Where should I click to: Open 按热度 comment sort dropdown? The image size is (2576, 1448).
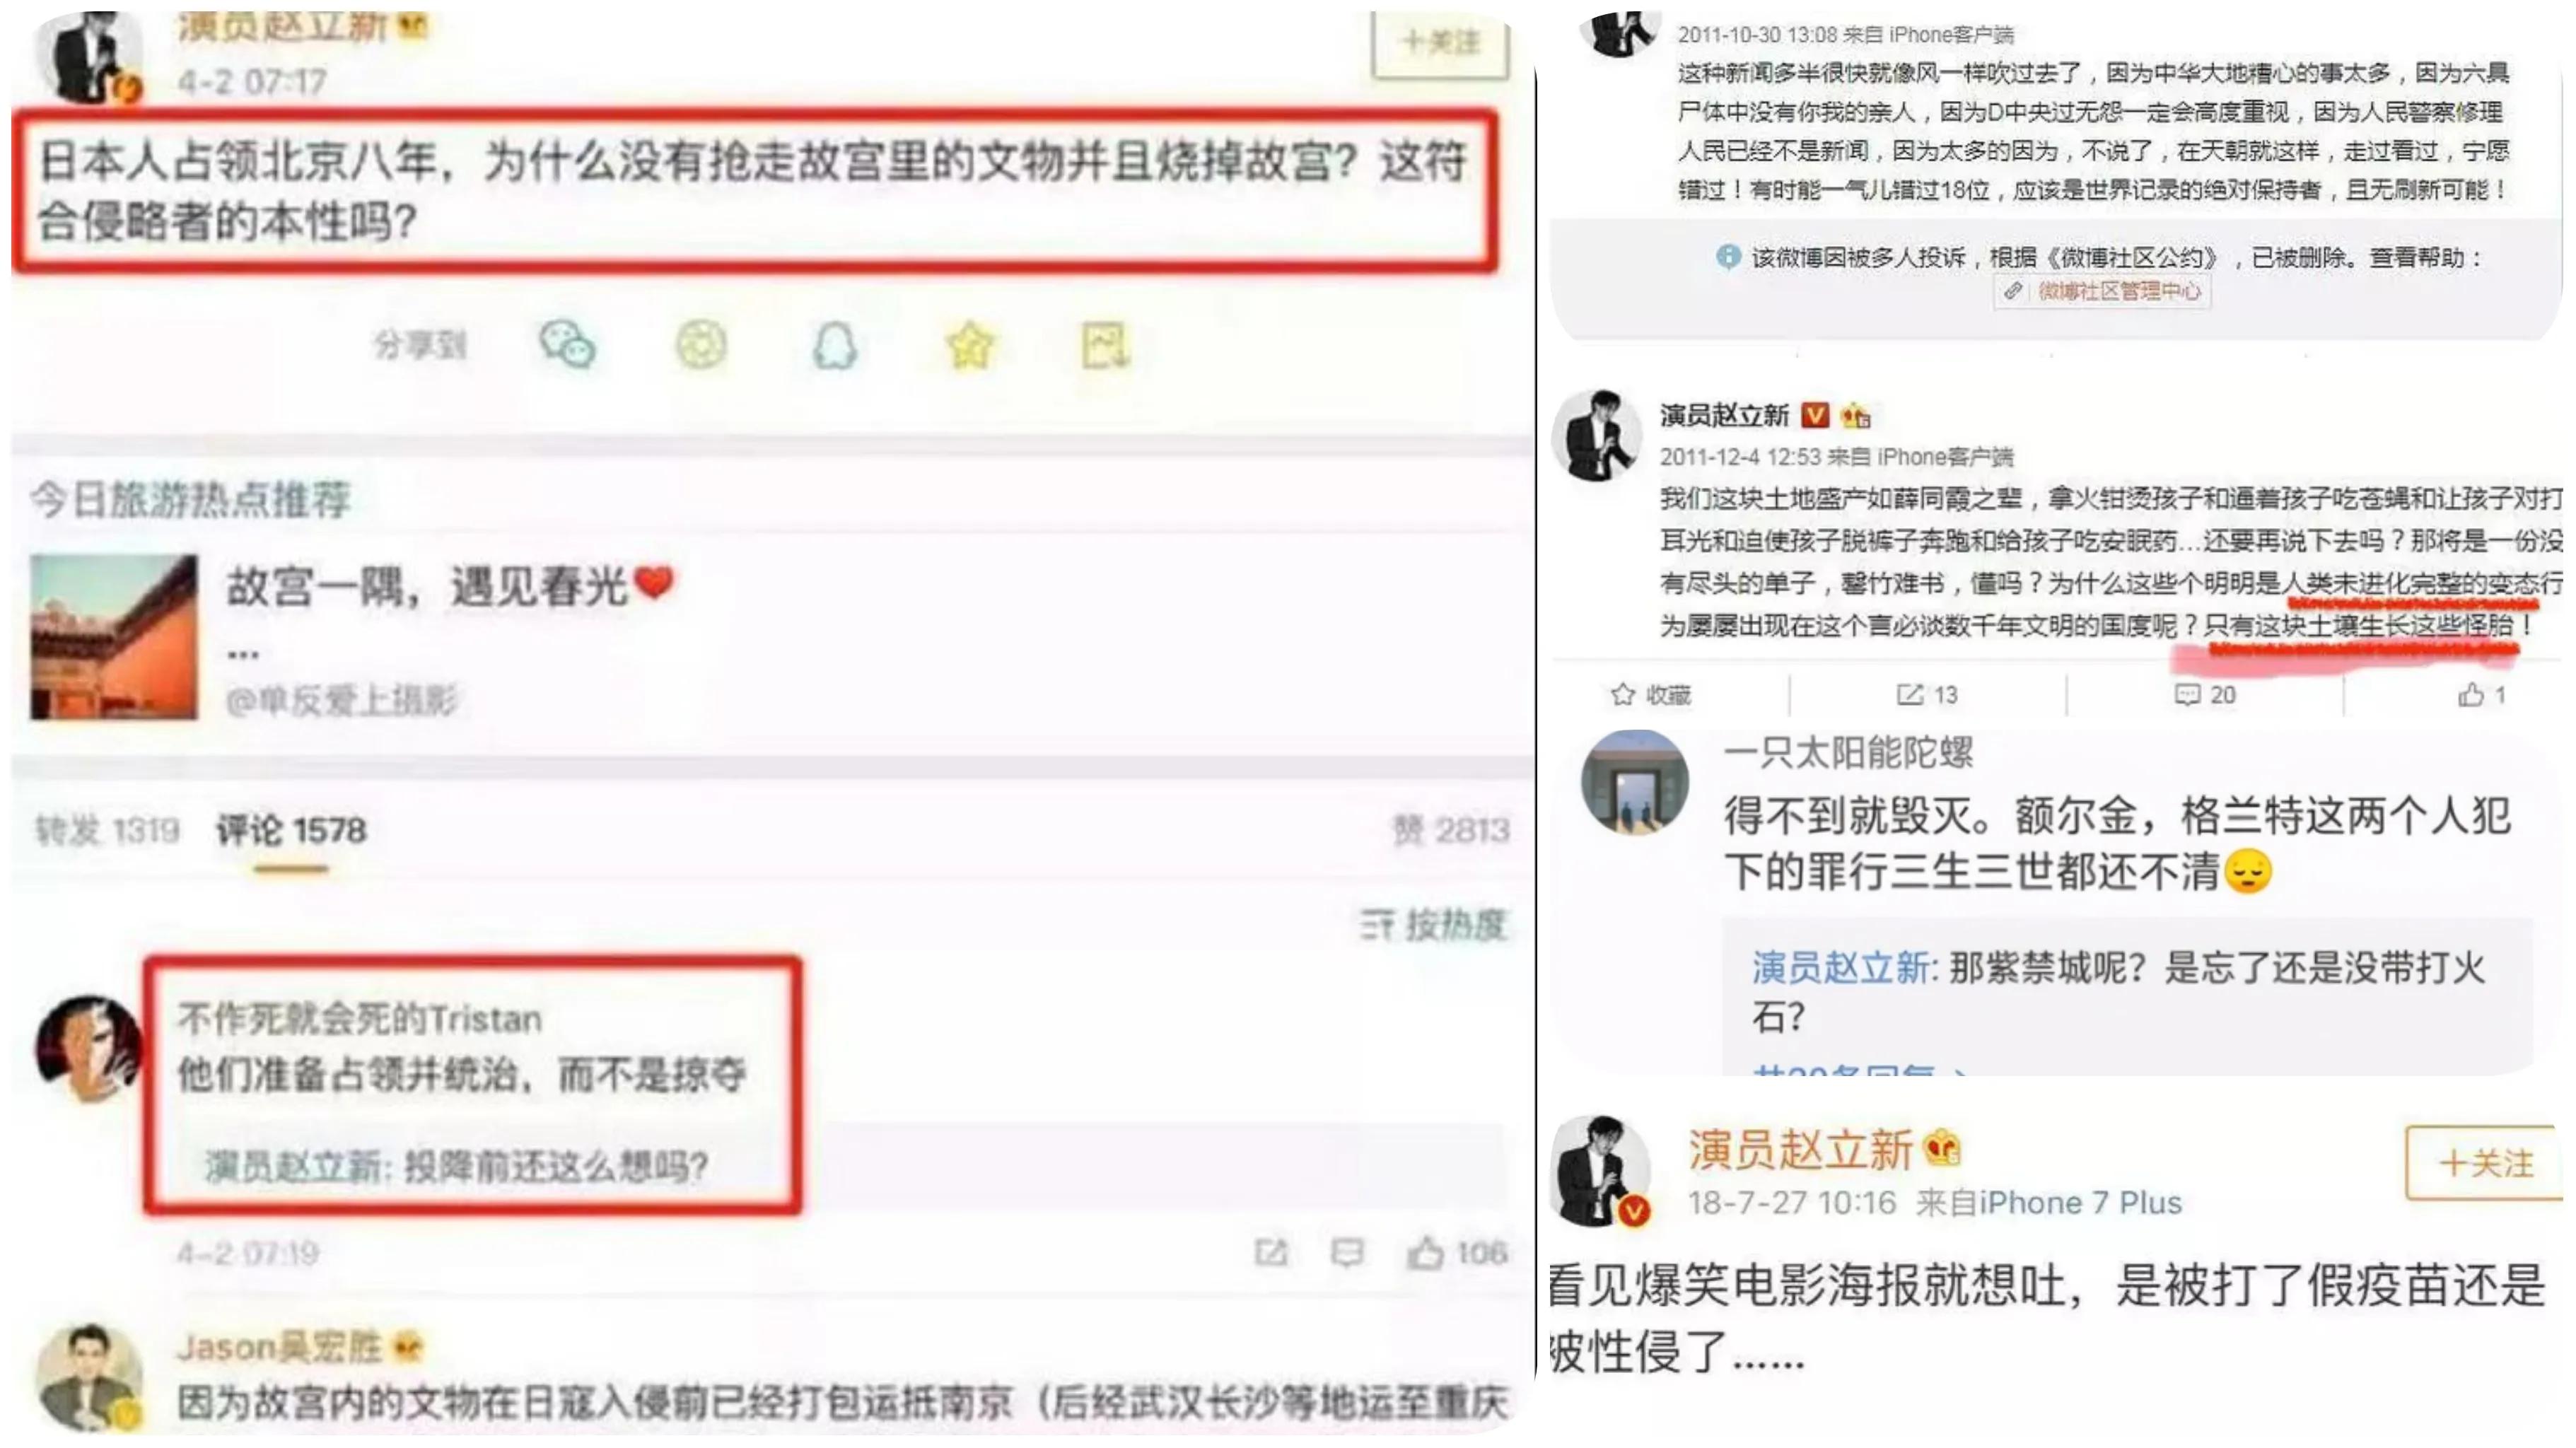coord(1433,925)
